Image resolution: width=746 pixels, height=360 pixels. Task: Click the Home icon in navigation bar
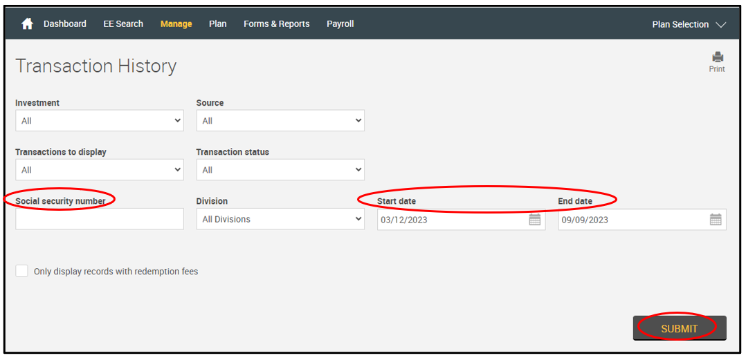[27, 24]
